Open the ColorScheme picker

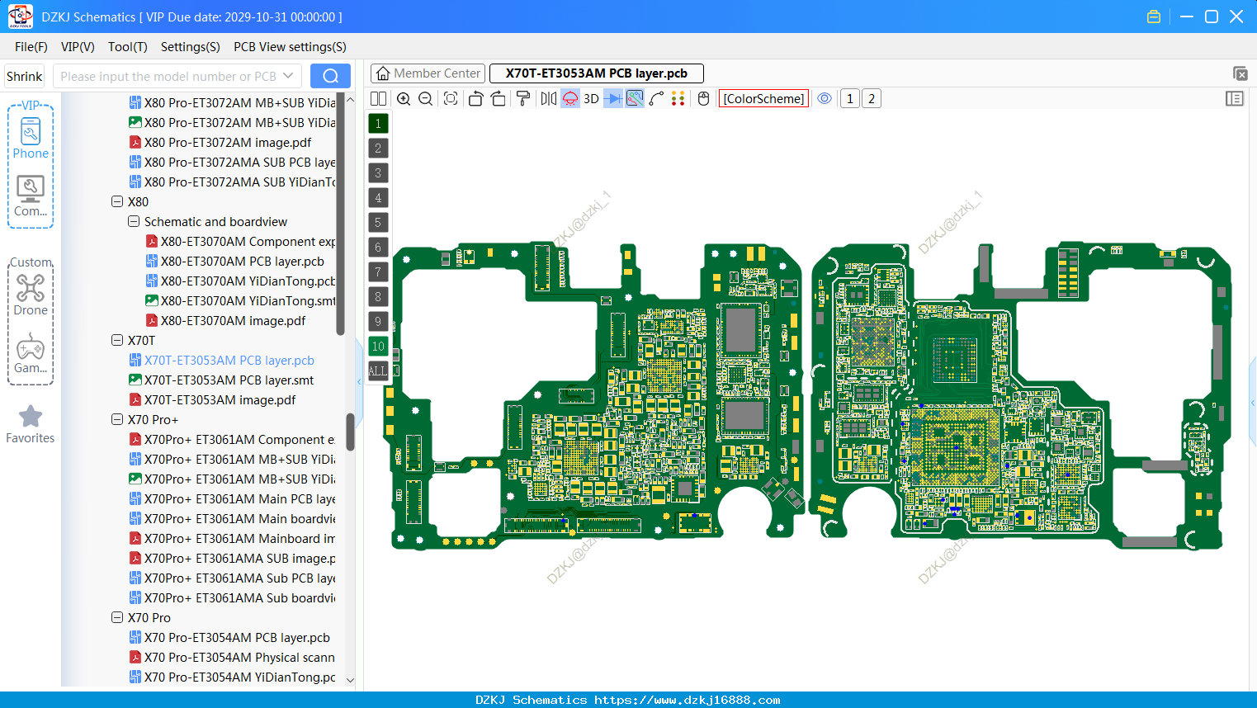763,99
